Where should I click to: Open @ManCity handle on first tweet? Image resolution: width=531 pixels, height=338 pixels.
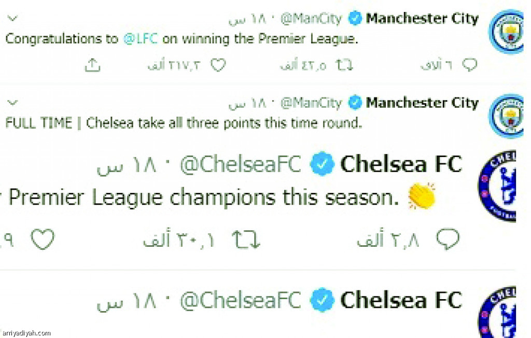[x=311, y=19]
